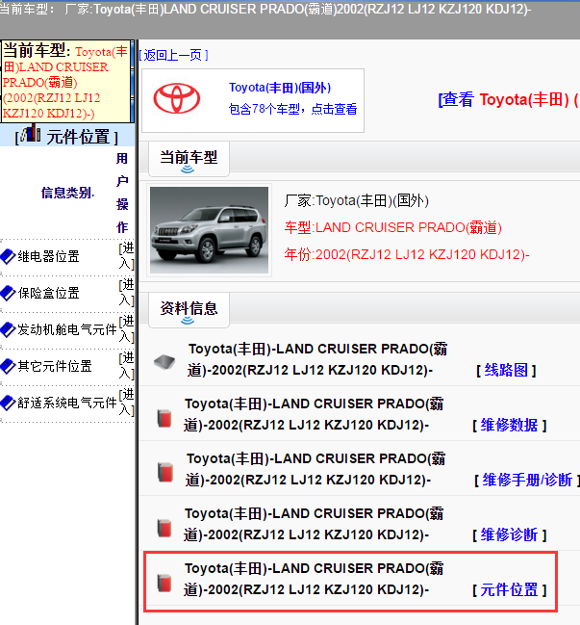The height and width of the screenshot is (625, 580).
Task: Click the gray chip icon in 线路图 row
Action: [164, 361]
